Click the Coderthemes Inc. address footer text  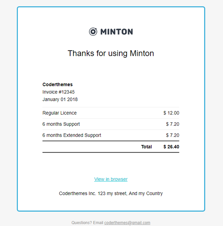111,194
